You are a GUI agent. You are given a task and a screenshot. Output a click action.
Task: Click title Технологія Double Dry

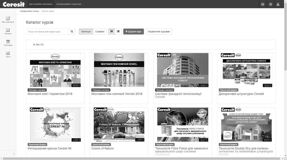246,151
